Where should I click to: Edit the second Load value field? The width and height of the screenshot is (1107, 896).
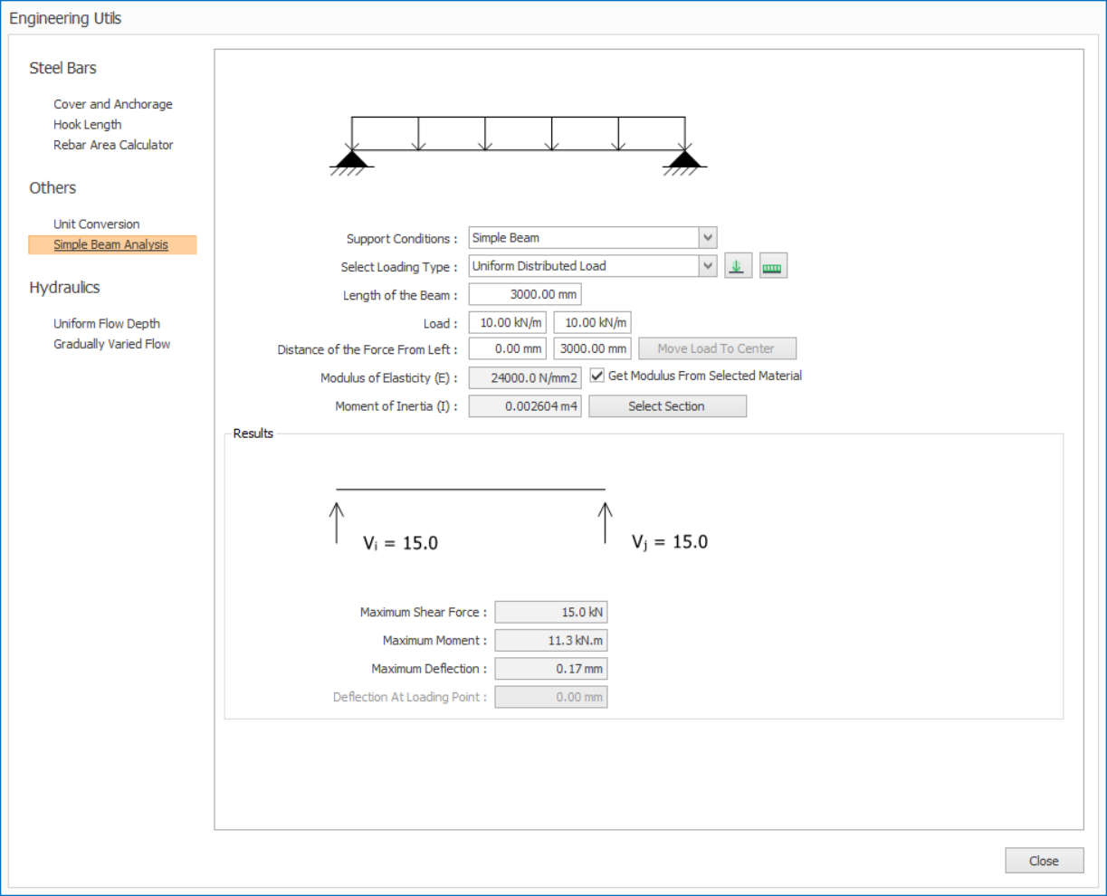[x=592, y=323]
